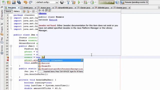The height and width of the screenshot is (90, 160).
Task: Choose EnumConstantNotPresentException completion item
Action: (61, 69)
